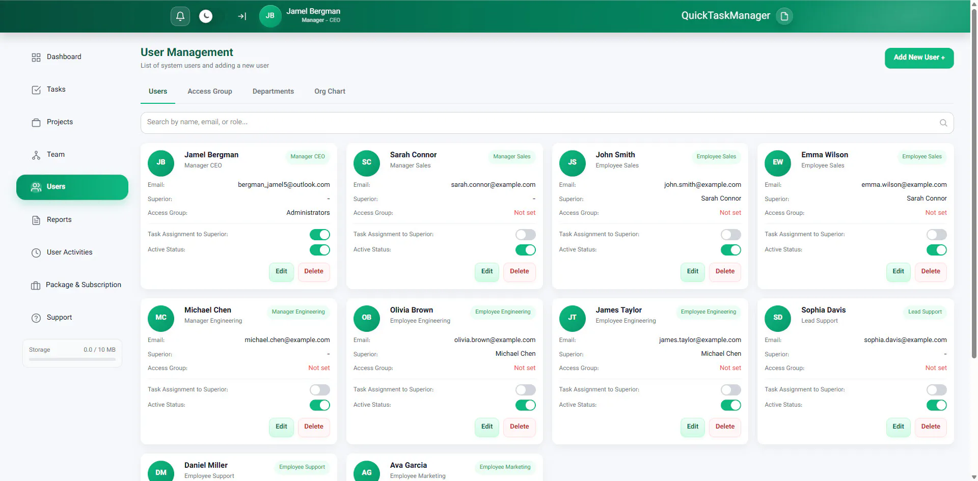The height and width of the screenshot is (481, 978).
Task: Open the JB profile avatar in header
Action: [x=270, y=16]
